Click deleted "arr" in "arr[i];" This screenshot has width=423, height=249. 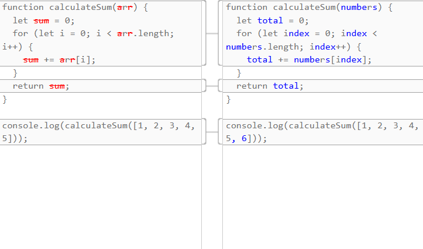pyautogui.click(x=67, y=59)
